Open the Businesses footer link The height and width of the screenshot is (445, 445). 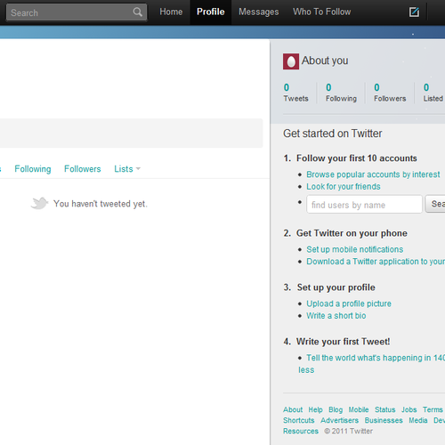pos(384,420)
